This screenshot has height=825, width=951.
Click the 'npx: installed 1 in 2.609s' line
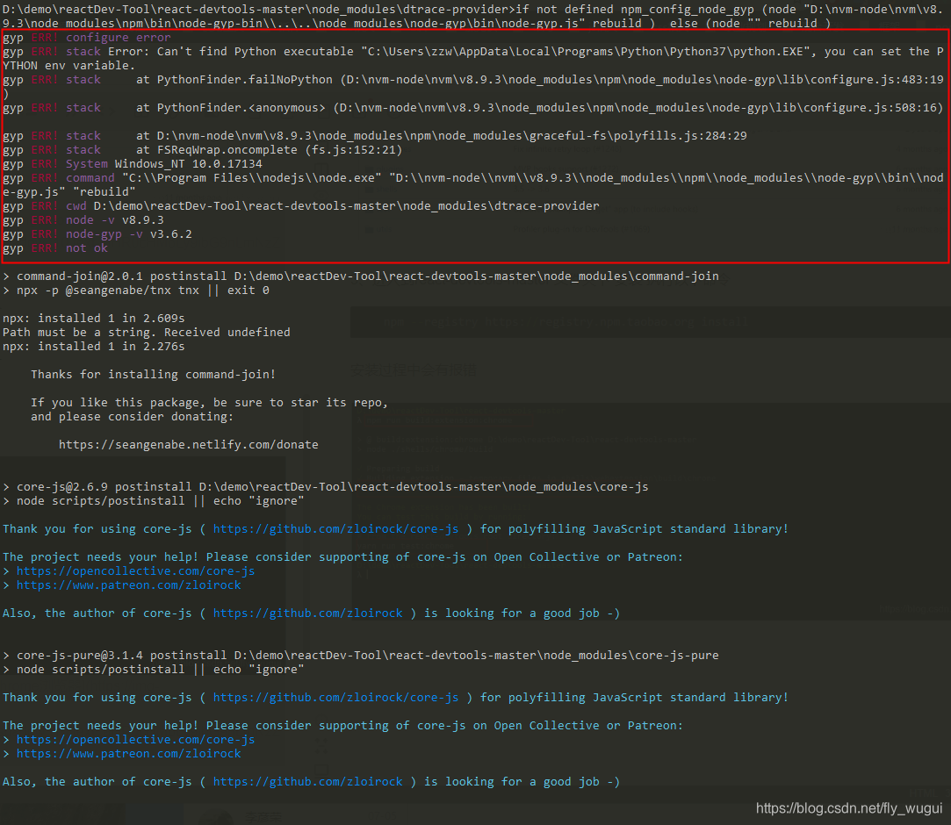pyautogui.click(x=93, y=319)
